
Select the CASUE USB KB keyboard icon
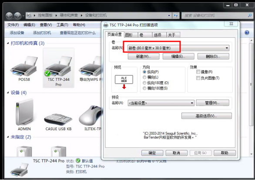coord(58,119)
